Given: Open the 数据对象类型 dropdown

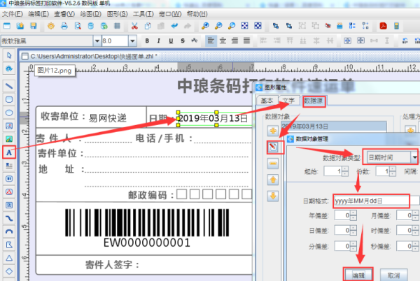Looking at the screenshot, I should coord(413,158).
